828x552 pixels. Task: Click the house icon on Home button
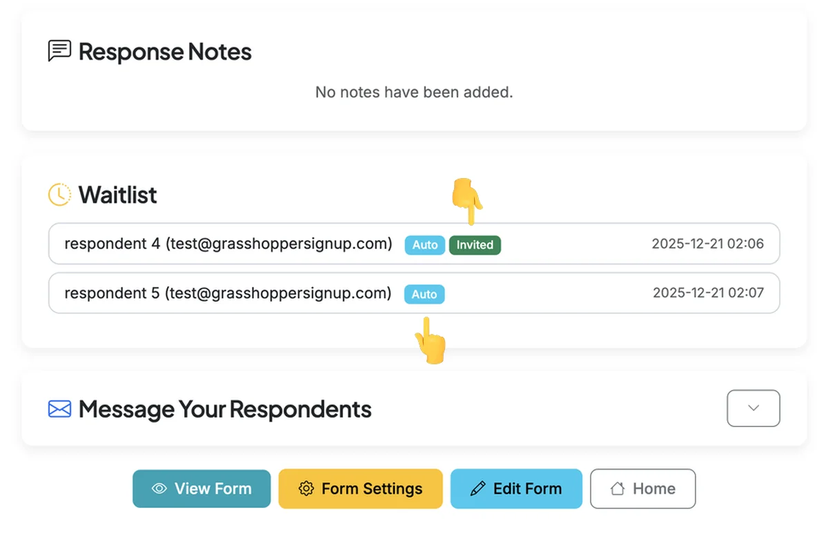point(618,489)
